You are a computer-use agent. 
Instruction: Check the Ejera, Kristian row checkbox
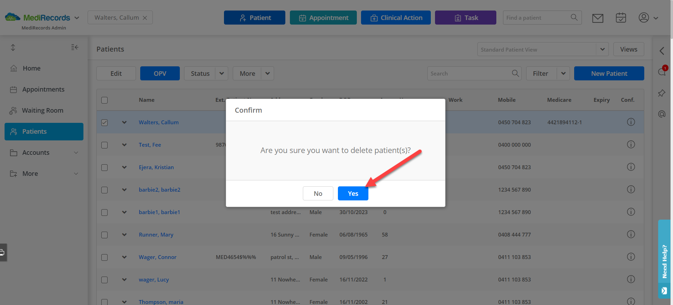[104, 167]
